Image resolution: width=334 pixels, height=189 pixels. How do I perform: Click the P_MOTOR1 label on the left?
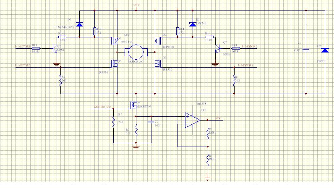(23, 47)
